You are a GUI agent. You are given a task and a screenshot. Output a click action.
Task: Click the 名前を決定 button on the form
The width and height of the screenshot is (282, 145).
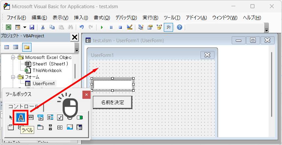click(113, 102)
